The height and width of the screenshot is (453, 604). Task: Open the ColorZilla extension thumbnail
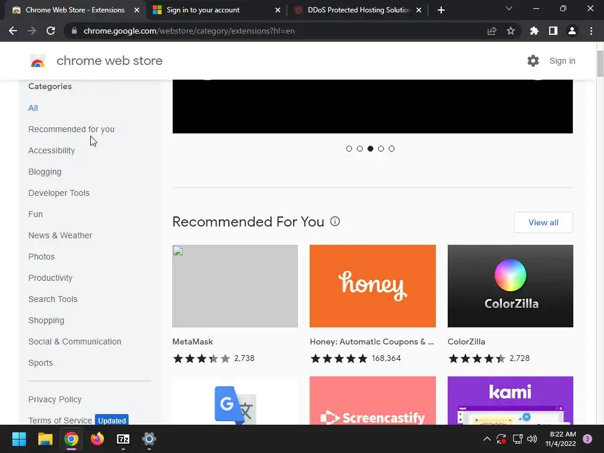coord(510,286)
